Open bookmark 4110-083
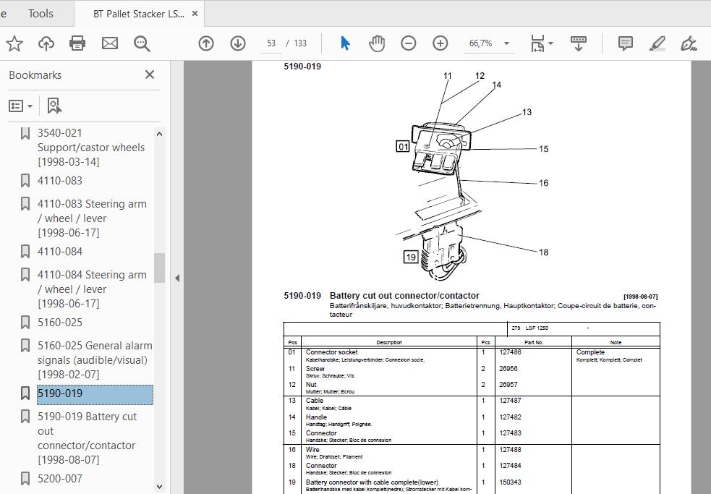This screenshot has width=711, height=494. pos(60,181)
